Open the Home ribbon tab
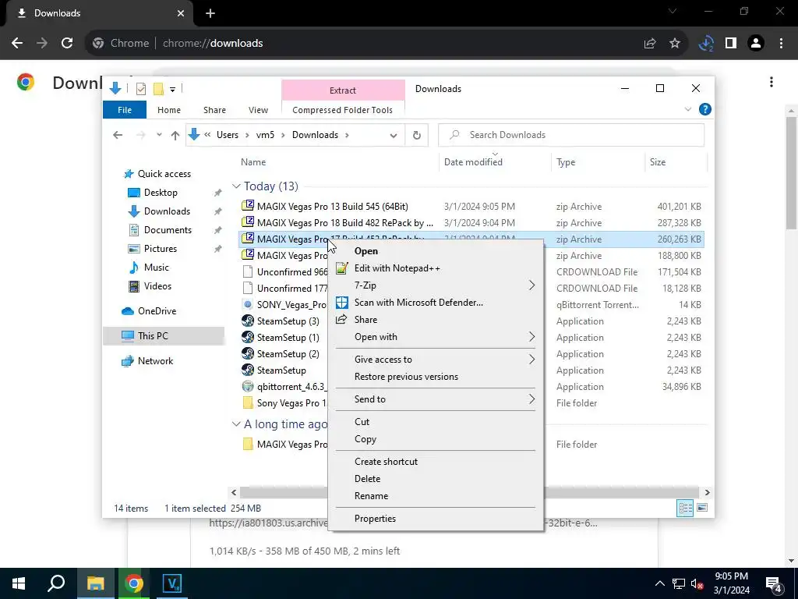 click(169, 110)
